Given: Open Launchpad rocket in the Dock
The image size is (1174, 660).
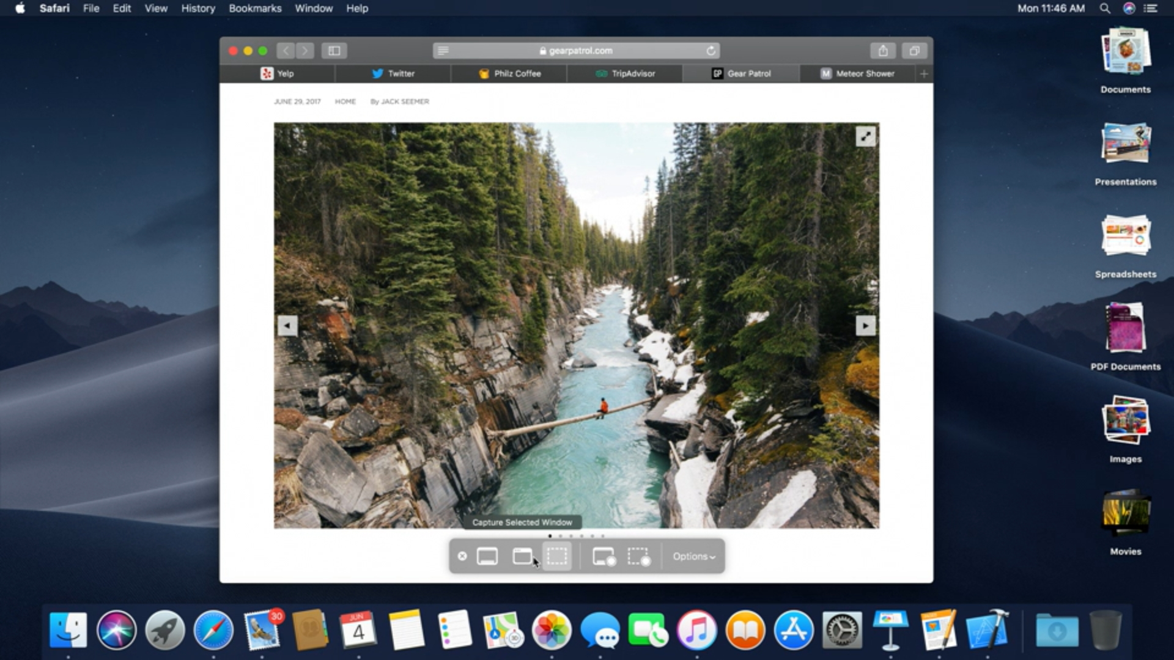Looking at the screenshot, I should point(164,630).
